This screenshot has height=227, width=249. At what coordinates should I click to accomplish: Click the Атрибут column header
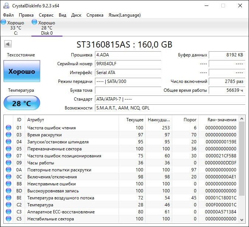tap(36, 120)
